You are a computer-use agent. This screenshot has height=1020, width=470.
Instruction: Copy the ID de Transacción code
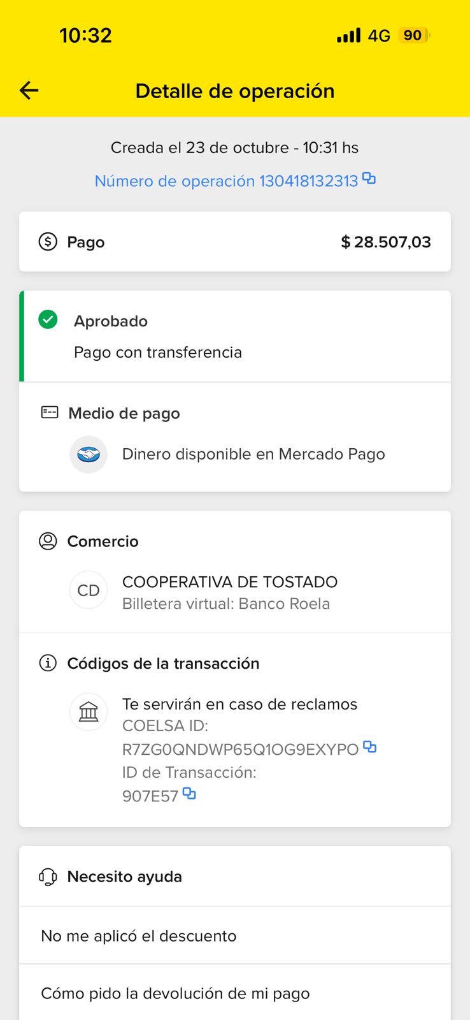click(189, 794)
